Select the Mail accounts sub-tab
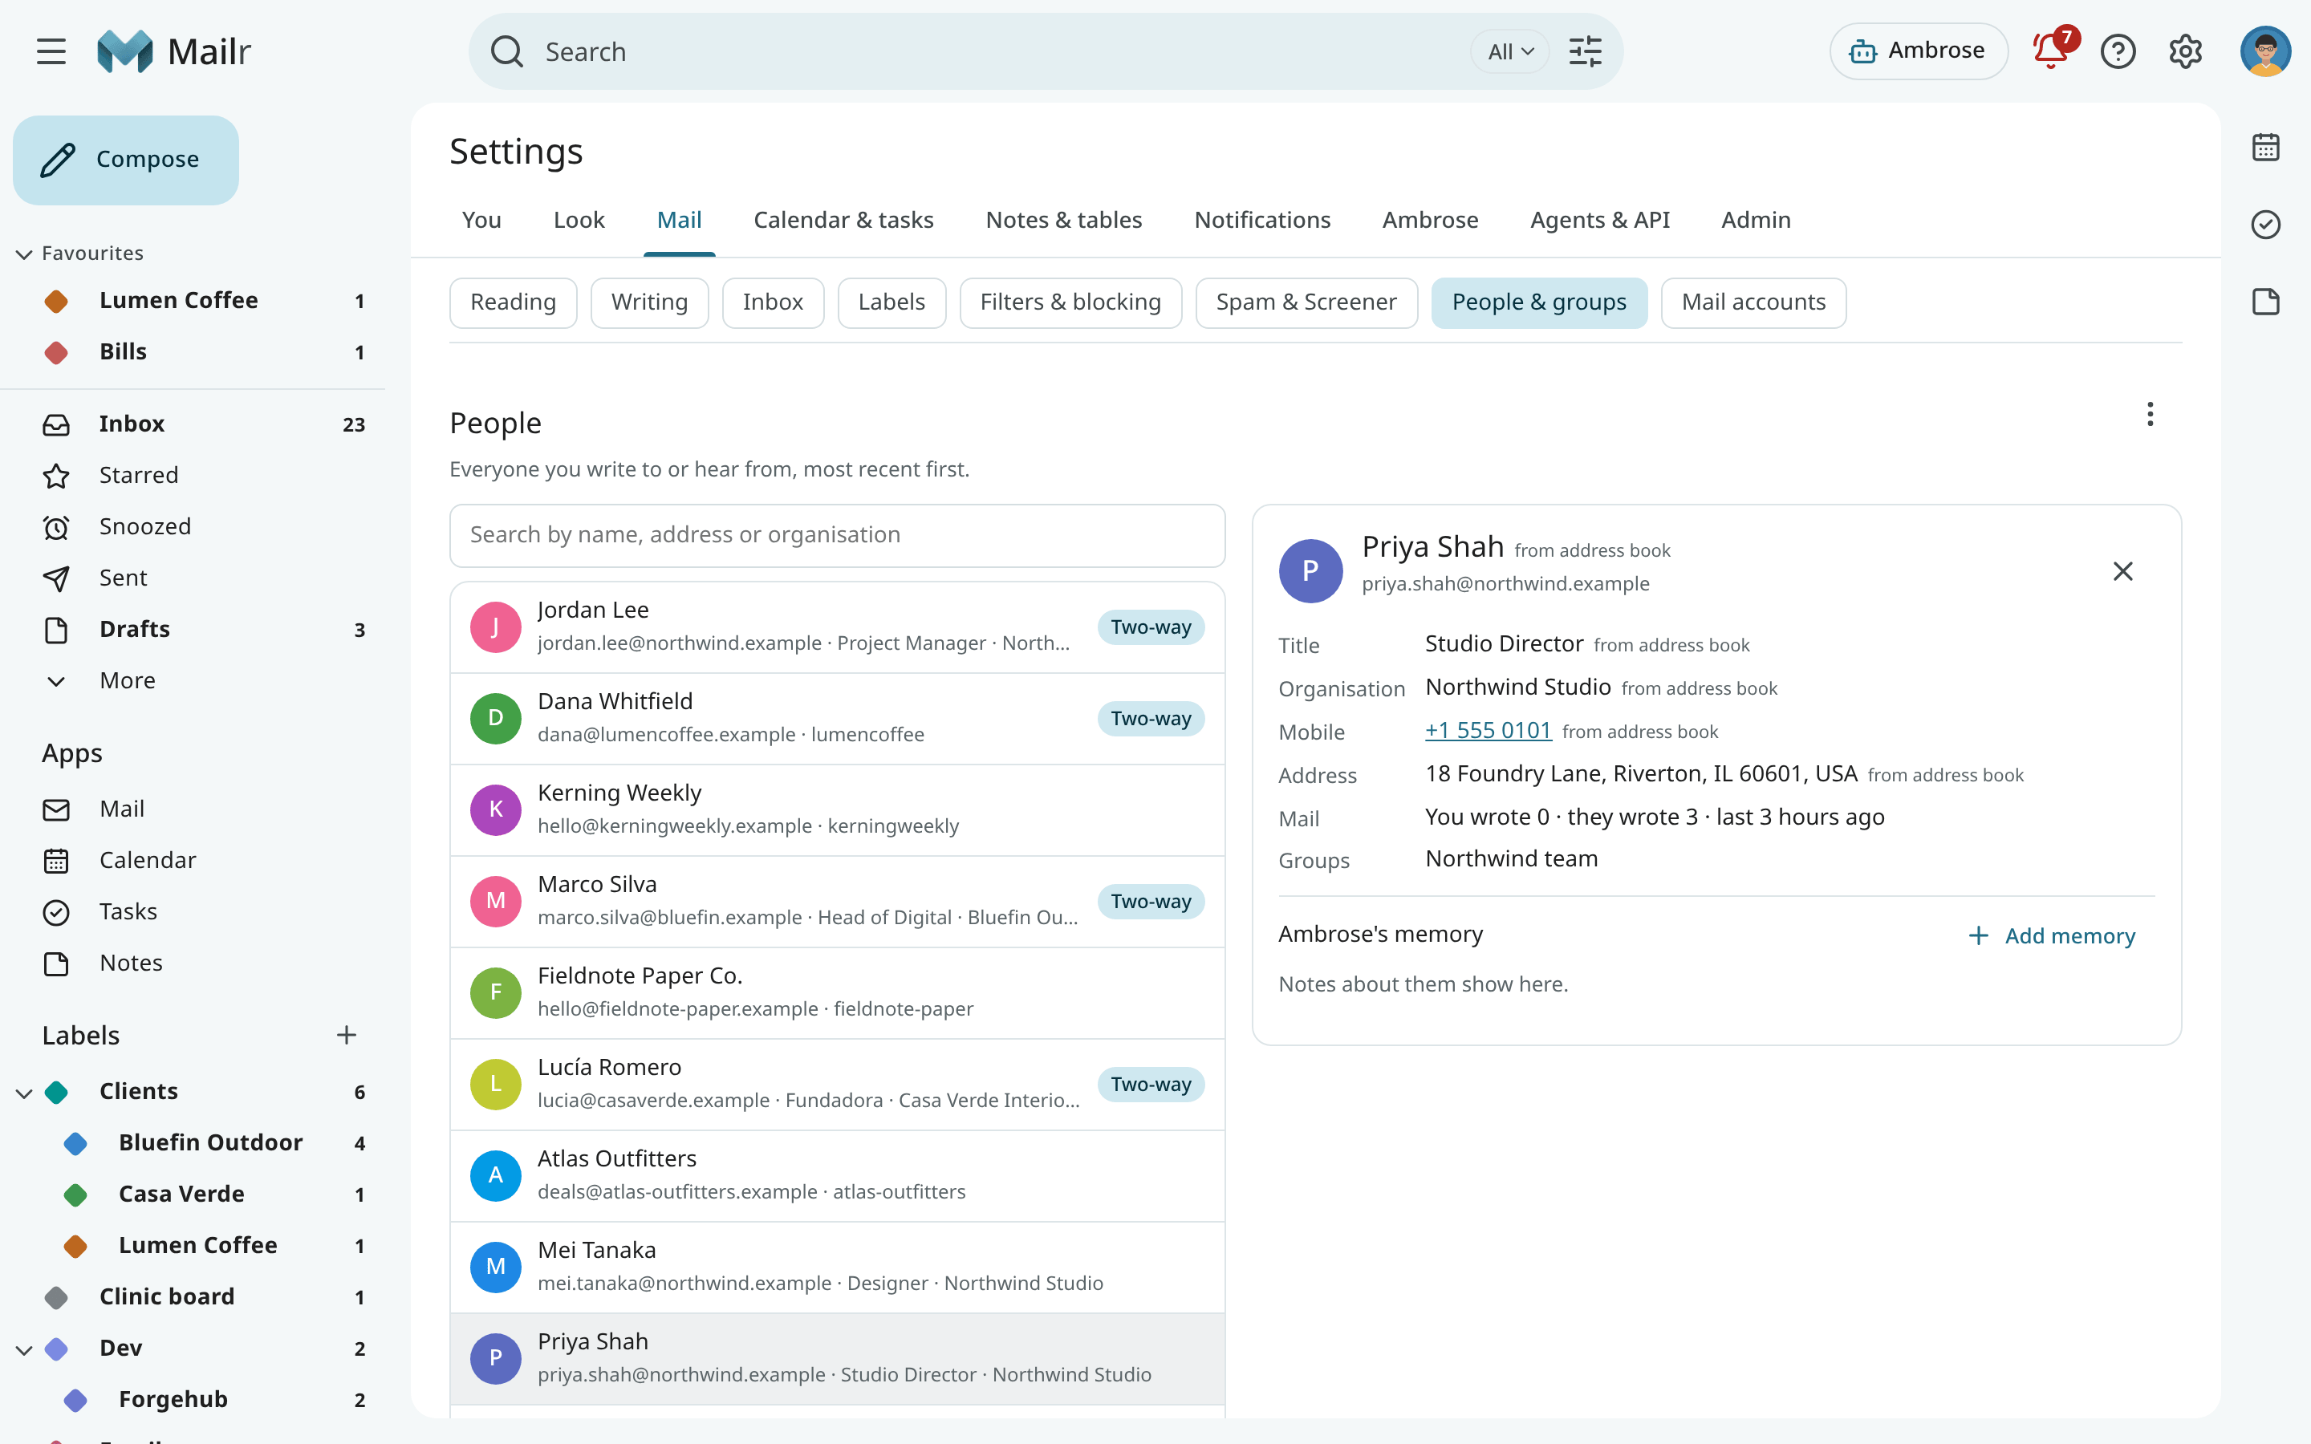 click(x=1753, y=302)
